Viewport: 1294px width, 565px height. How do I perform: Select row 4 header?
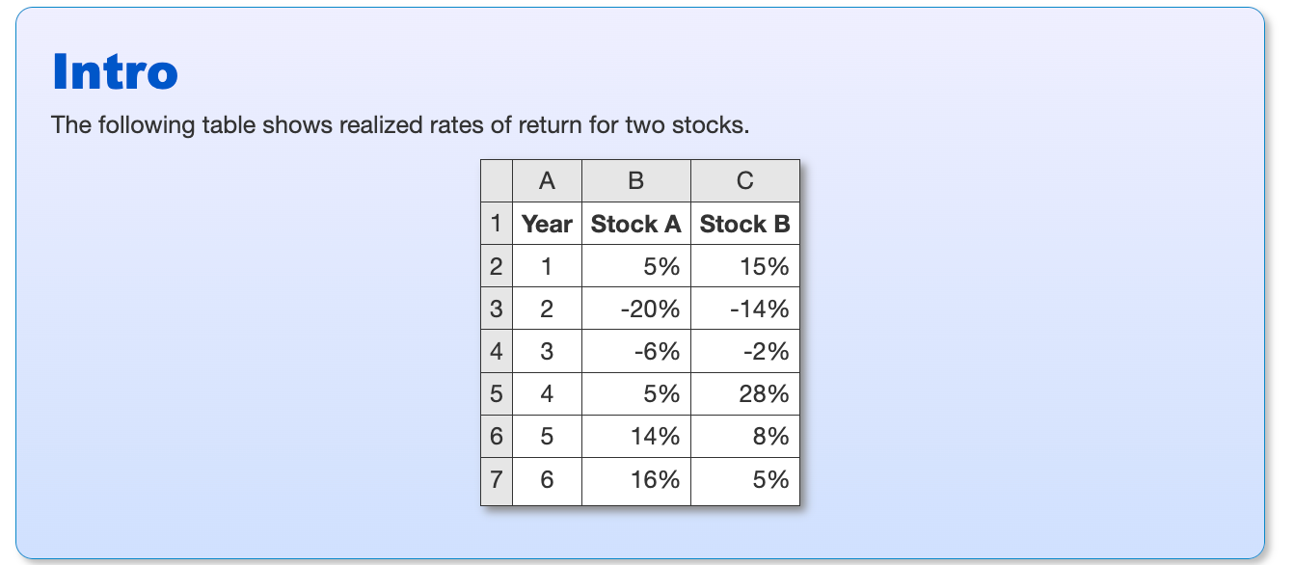[x=497, y=351]
